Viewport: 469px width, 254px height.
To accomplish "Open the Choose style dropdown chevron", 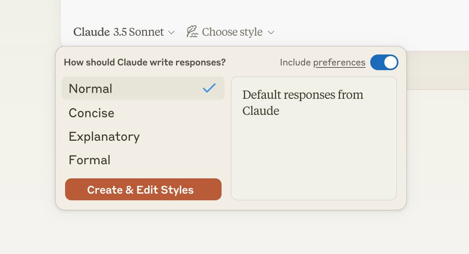I will coord(271,33).
